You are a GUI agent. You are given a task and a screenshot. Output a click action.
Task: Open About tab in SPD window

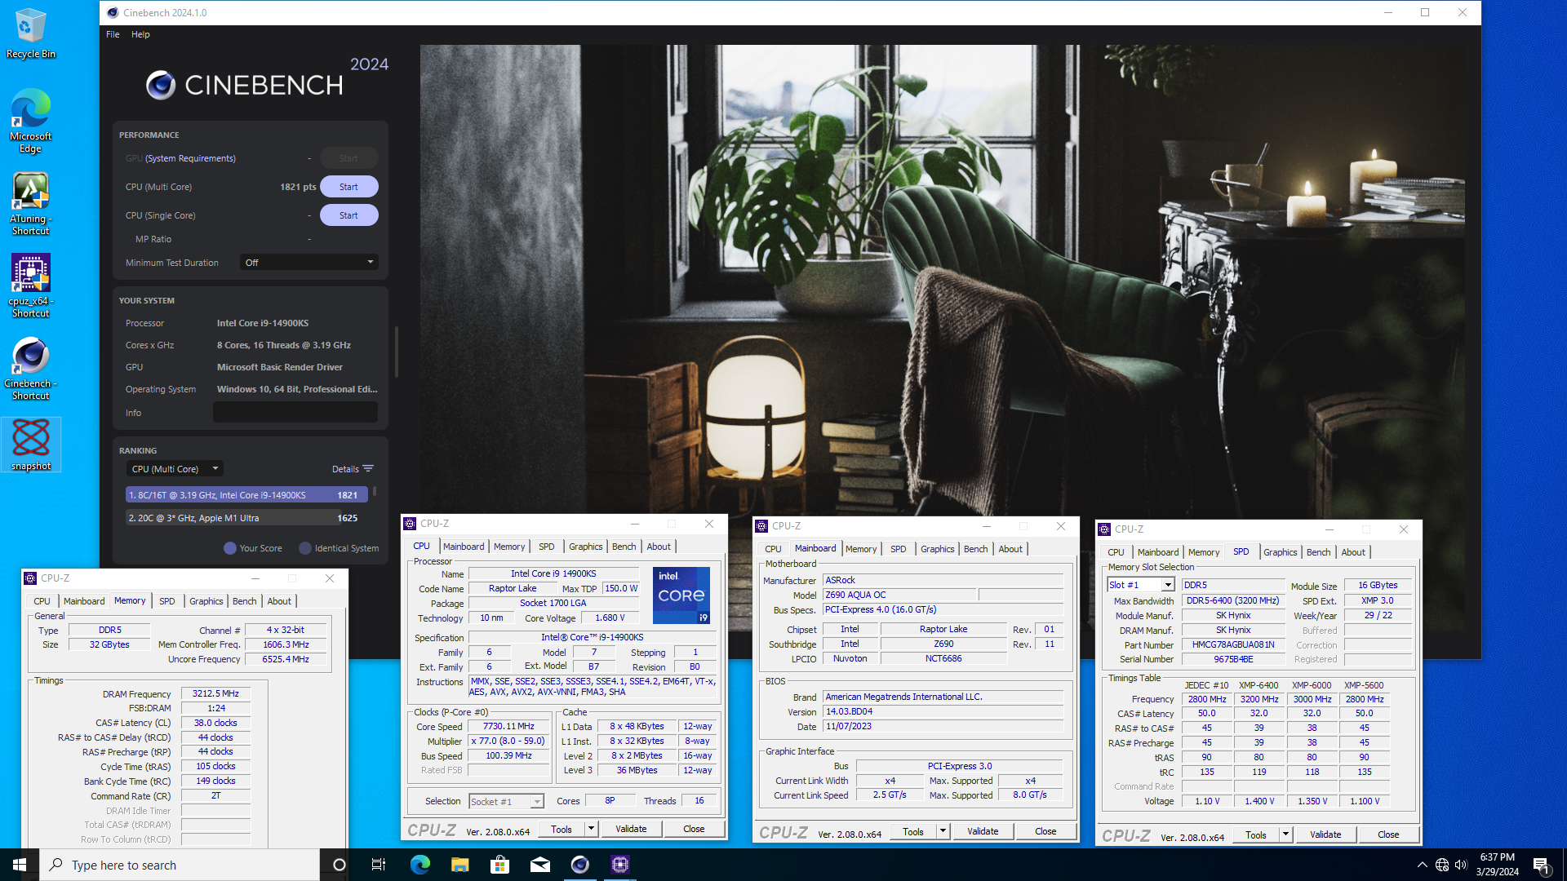point(1352,552)
